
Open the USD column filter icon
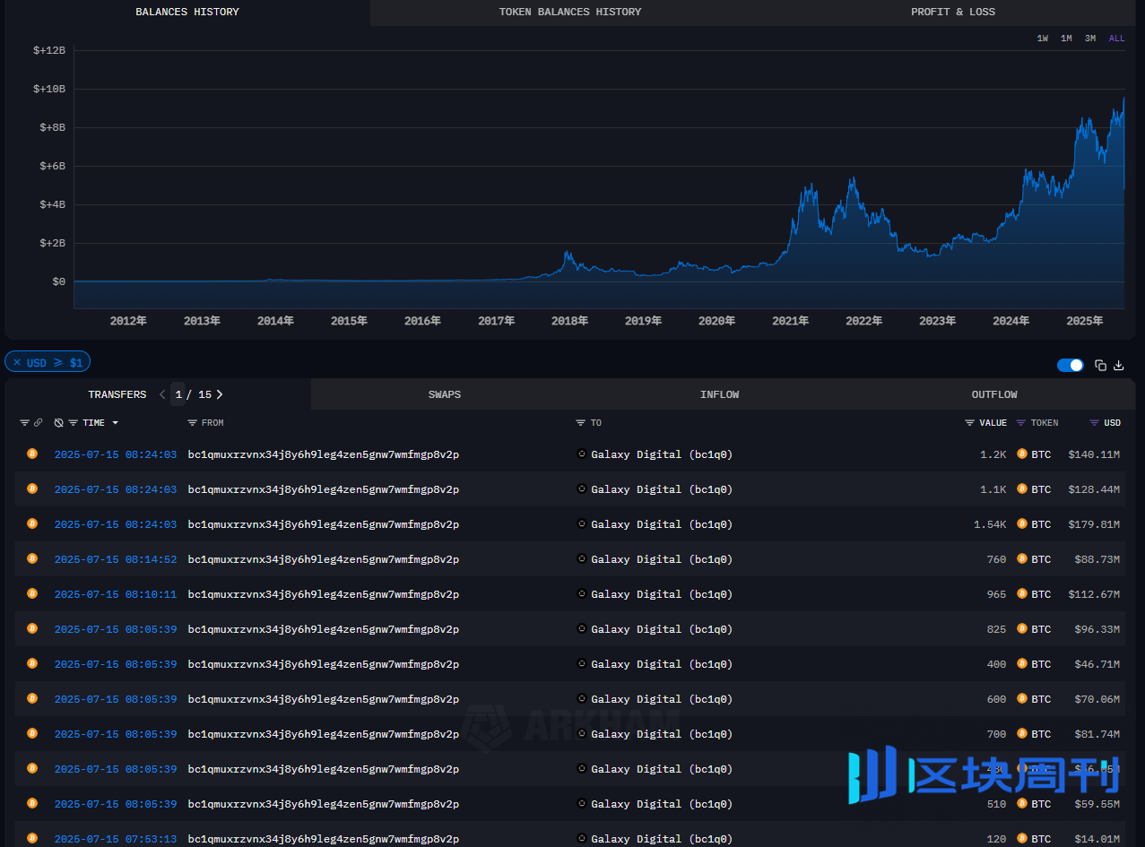pos(1094,423)
